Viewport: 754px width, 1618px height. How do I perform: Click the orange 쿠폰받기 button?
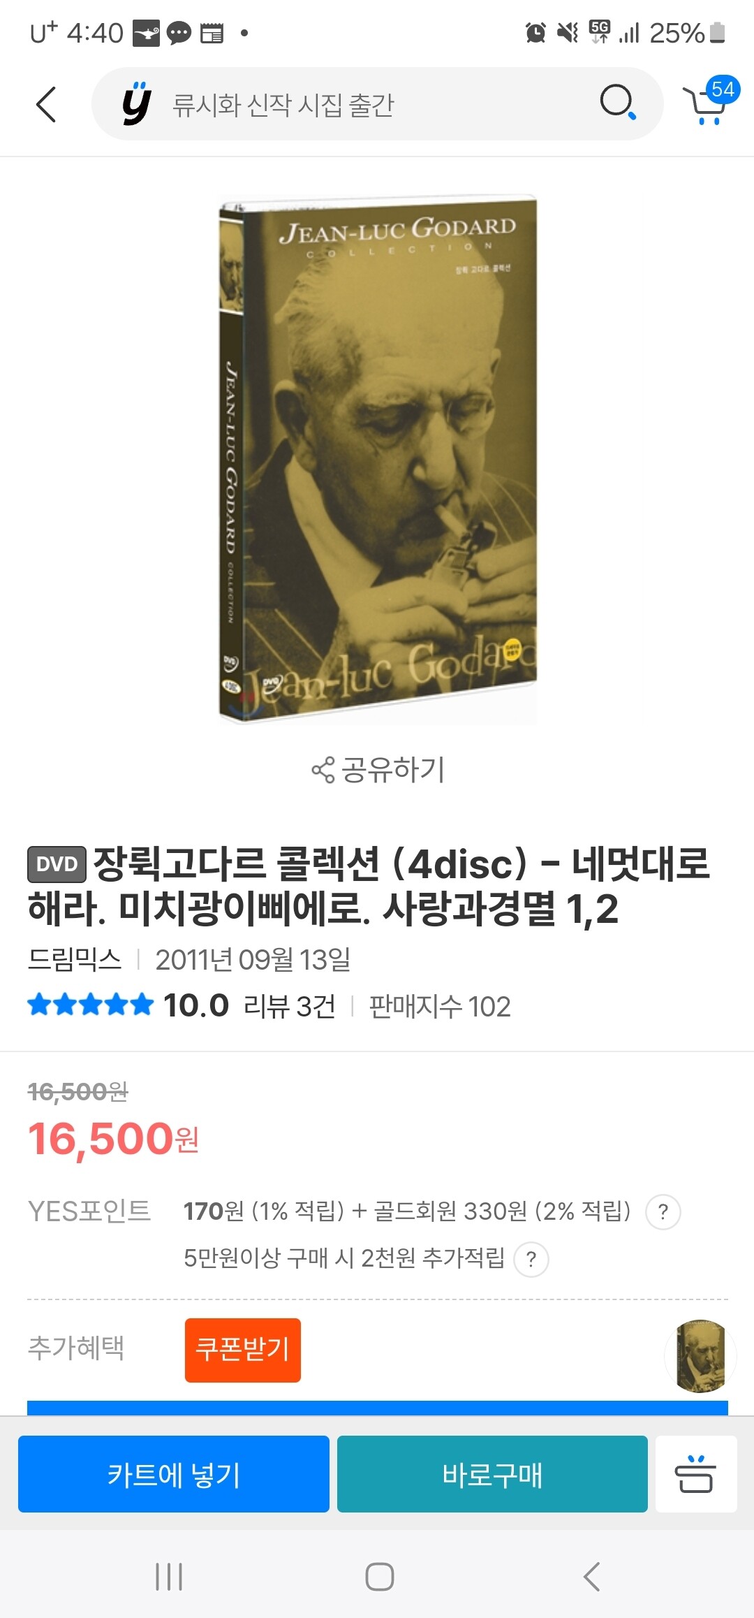coord(243,1350)
